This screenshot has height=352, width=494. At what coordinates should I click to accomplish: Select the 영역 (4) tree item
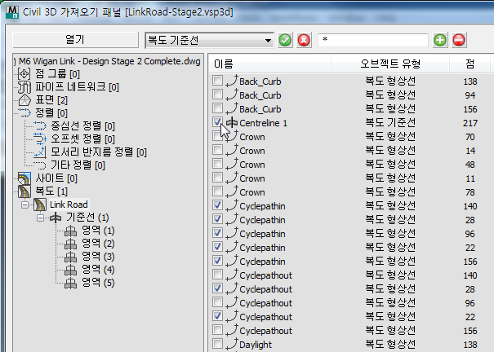98,270
